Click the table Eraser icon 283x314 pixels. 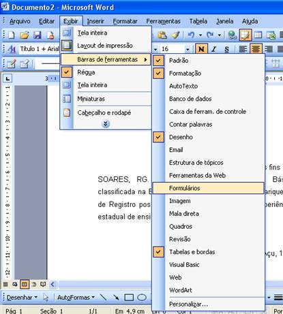25,63
